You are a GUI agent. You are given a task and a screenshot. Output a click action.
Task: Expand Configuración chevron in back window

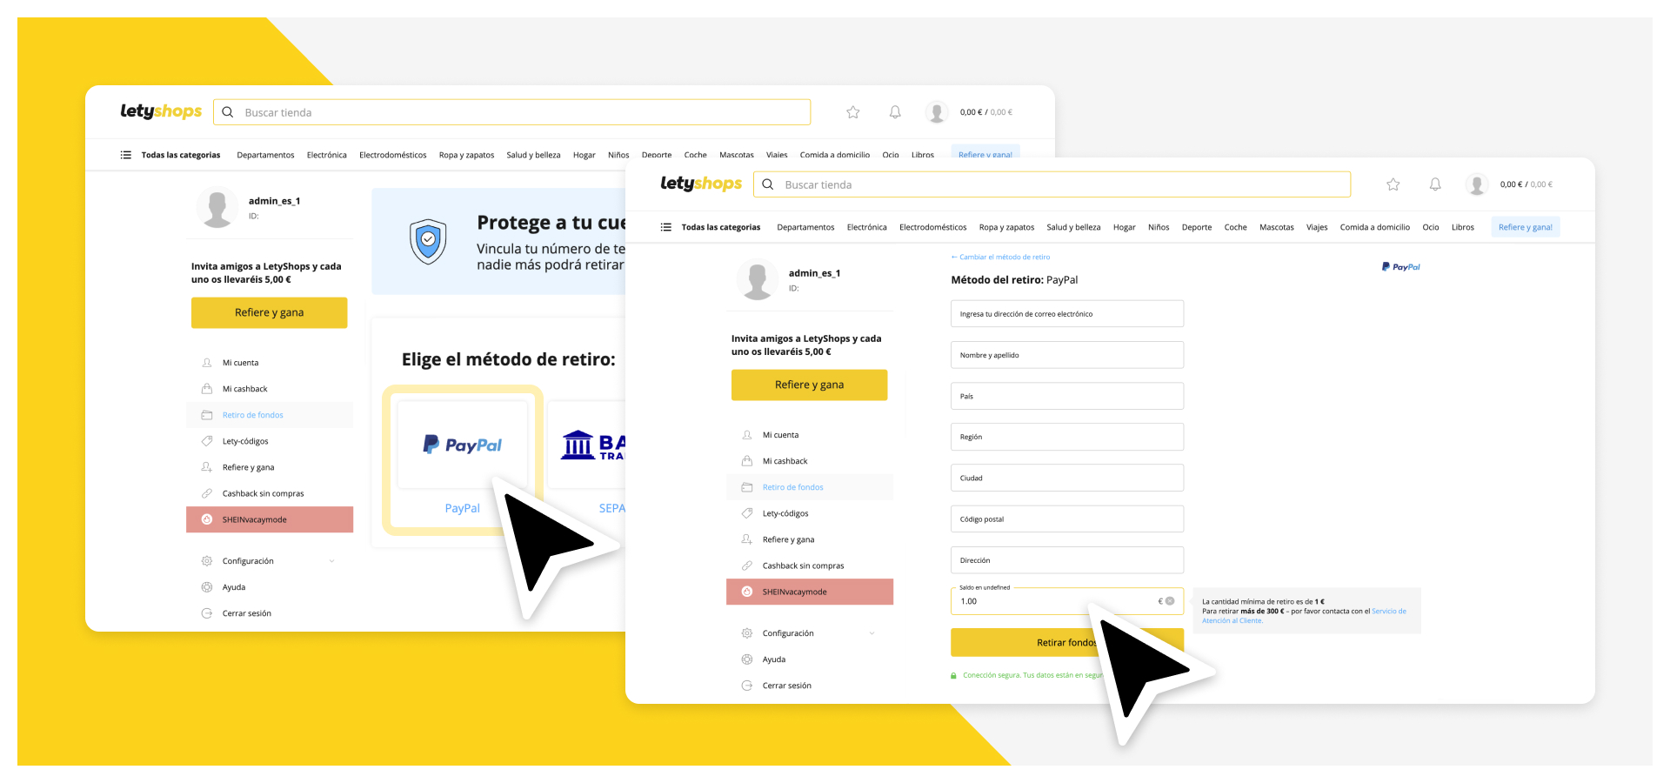(x=331, y=561)
